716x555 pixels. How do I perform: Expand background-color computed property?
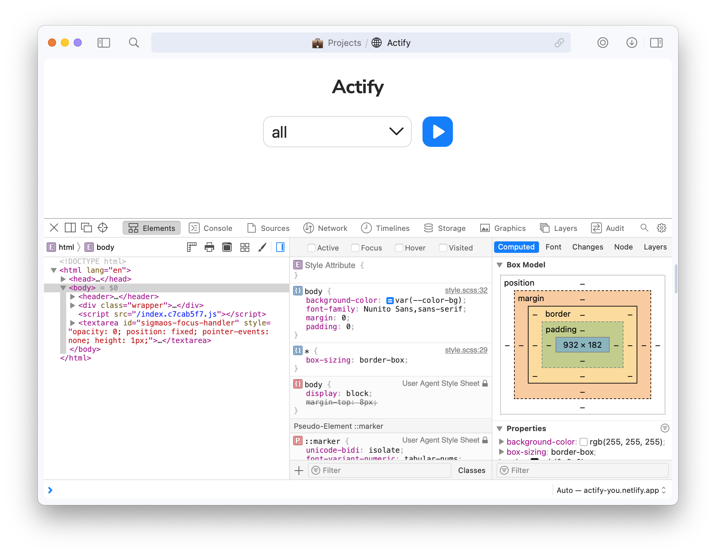click(x=501, y=442)
